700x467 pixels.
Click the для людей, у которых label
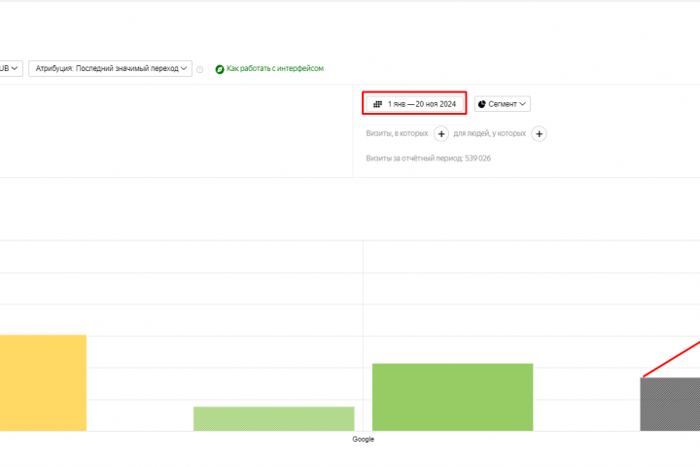490,133
